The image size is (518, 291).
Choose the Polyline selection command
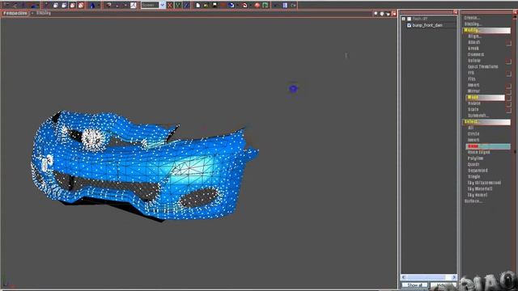[475, 158]
